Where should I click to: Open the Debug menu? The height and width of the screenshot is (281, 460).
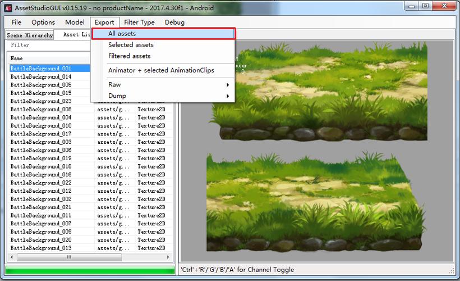click(174, 22)
